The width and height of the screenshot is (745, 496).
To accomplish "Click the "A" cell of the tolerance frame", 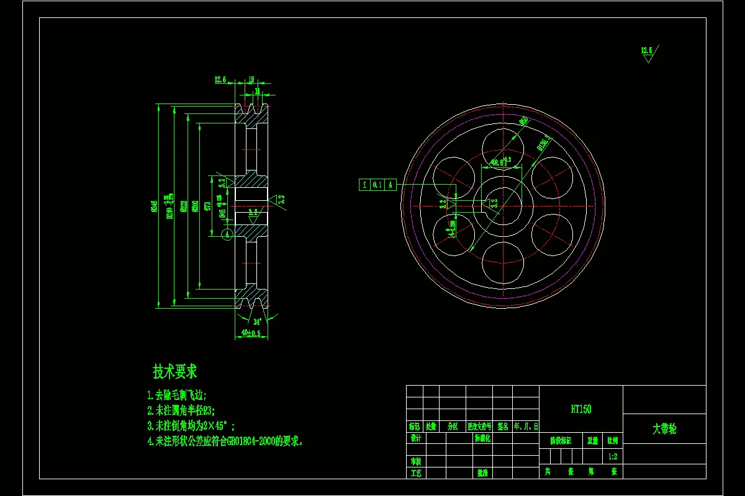I will (x=391, y=185).
